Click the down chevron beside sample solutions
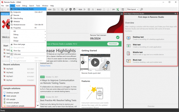This screenshot has width=179, height=112. pyautogui.click(x=37, y=105)
